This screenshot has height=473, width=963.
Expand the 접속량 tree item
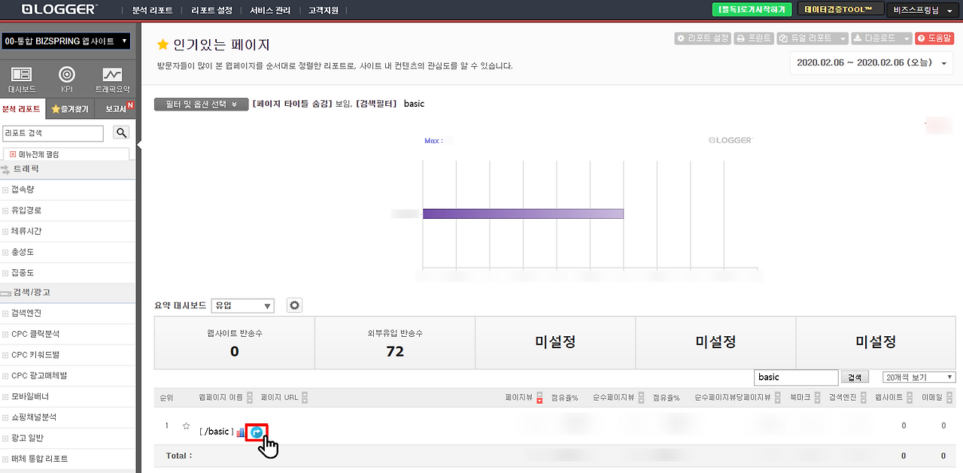[x=5, y=191]
